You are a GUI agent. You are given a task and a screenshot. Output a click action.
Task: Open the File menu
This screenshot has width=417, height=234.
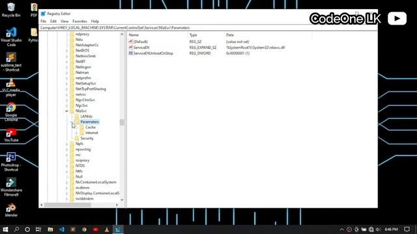pyautogui.click(x=44, y=21)
